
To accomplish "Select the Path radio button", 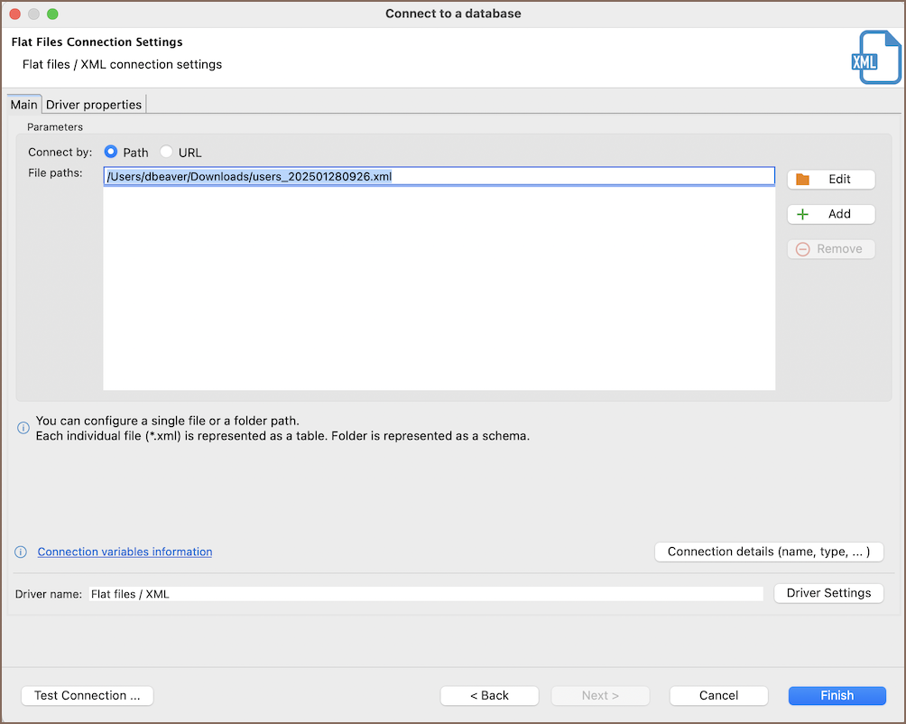I will pyautogui.click(x=112, y=153).
